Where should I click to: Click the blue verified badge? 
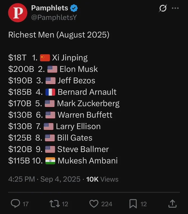pyautogui.click(x=74, y=8)
